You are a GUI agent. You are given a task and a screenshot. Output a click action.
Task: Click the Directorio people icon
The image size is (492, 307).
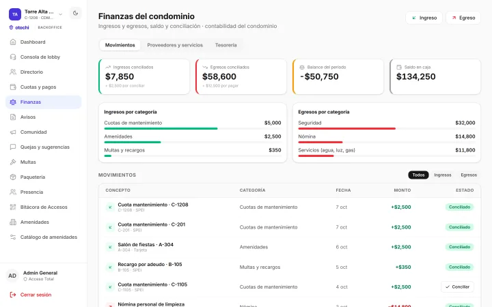click(x=13, y=72)
